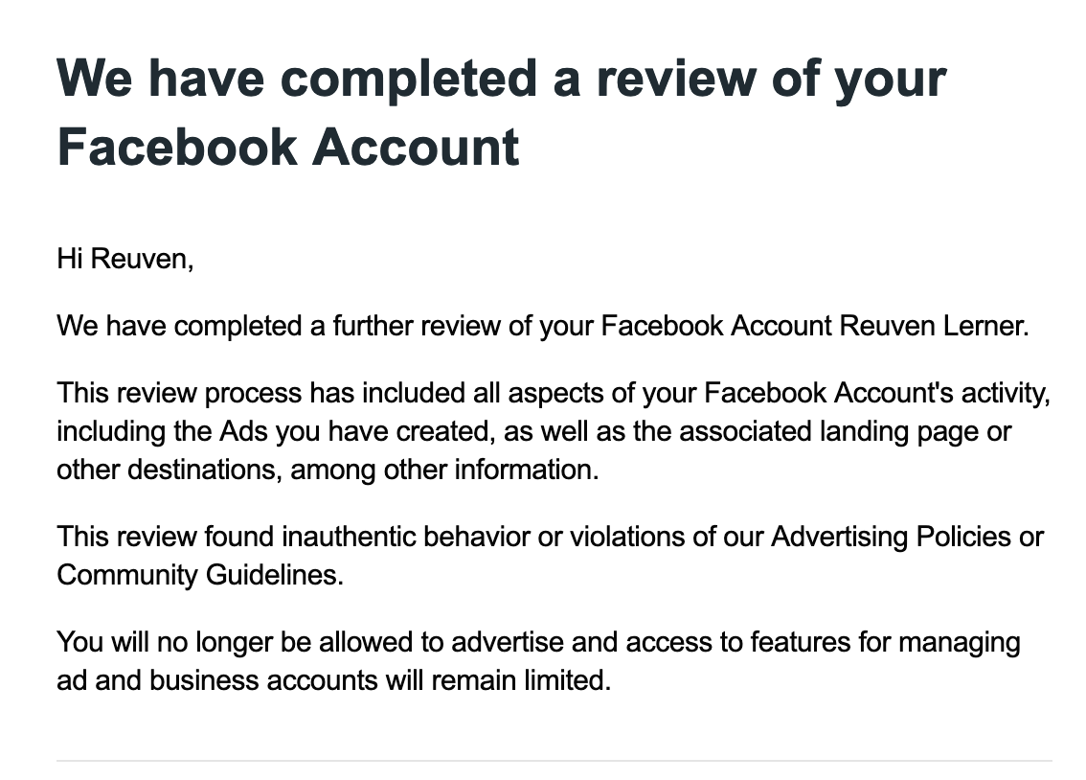Click the horizontal divider line below the message
The width and height of the screenshot is (1086, 780).
tap(554, 761)
